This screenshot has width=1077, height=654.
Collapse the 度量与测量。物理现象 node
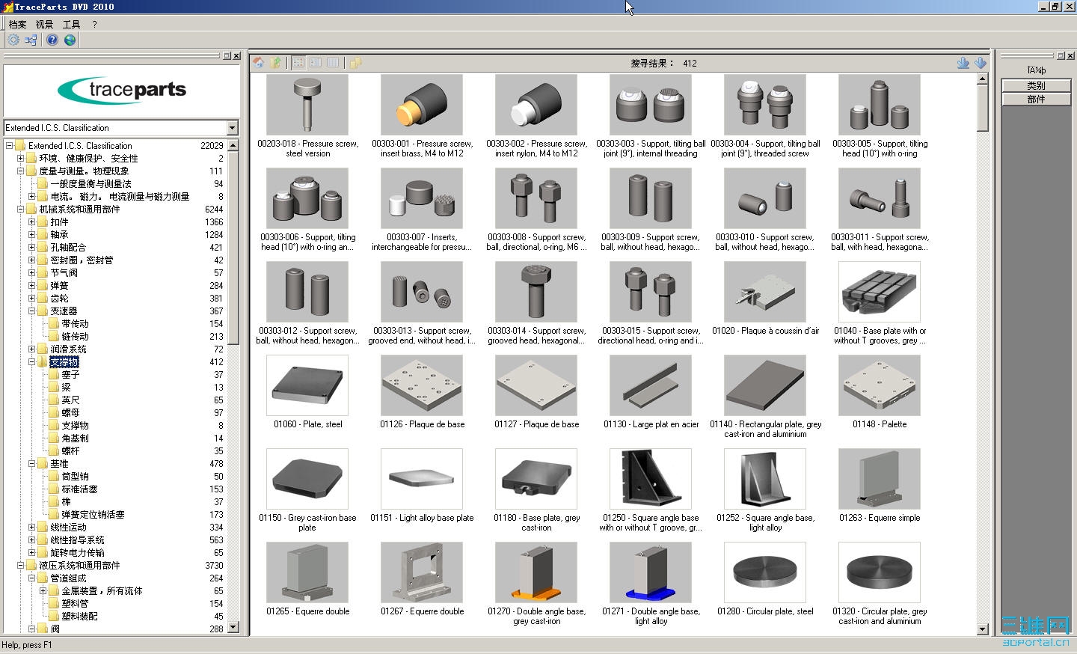point(20,171)
